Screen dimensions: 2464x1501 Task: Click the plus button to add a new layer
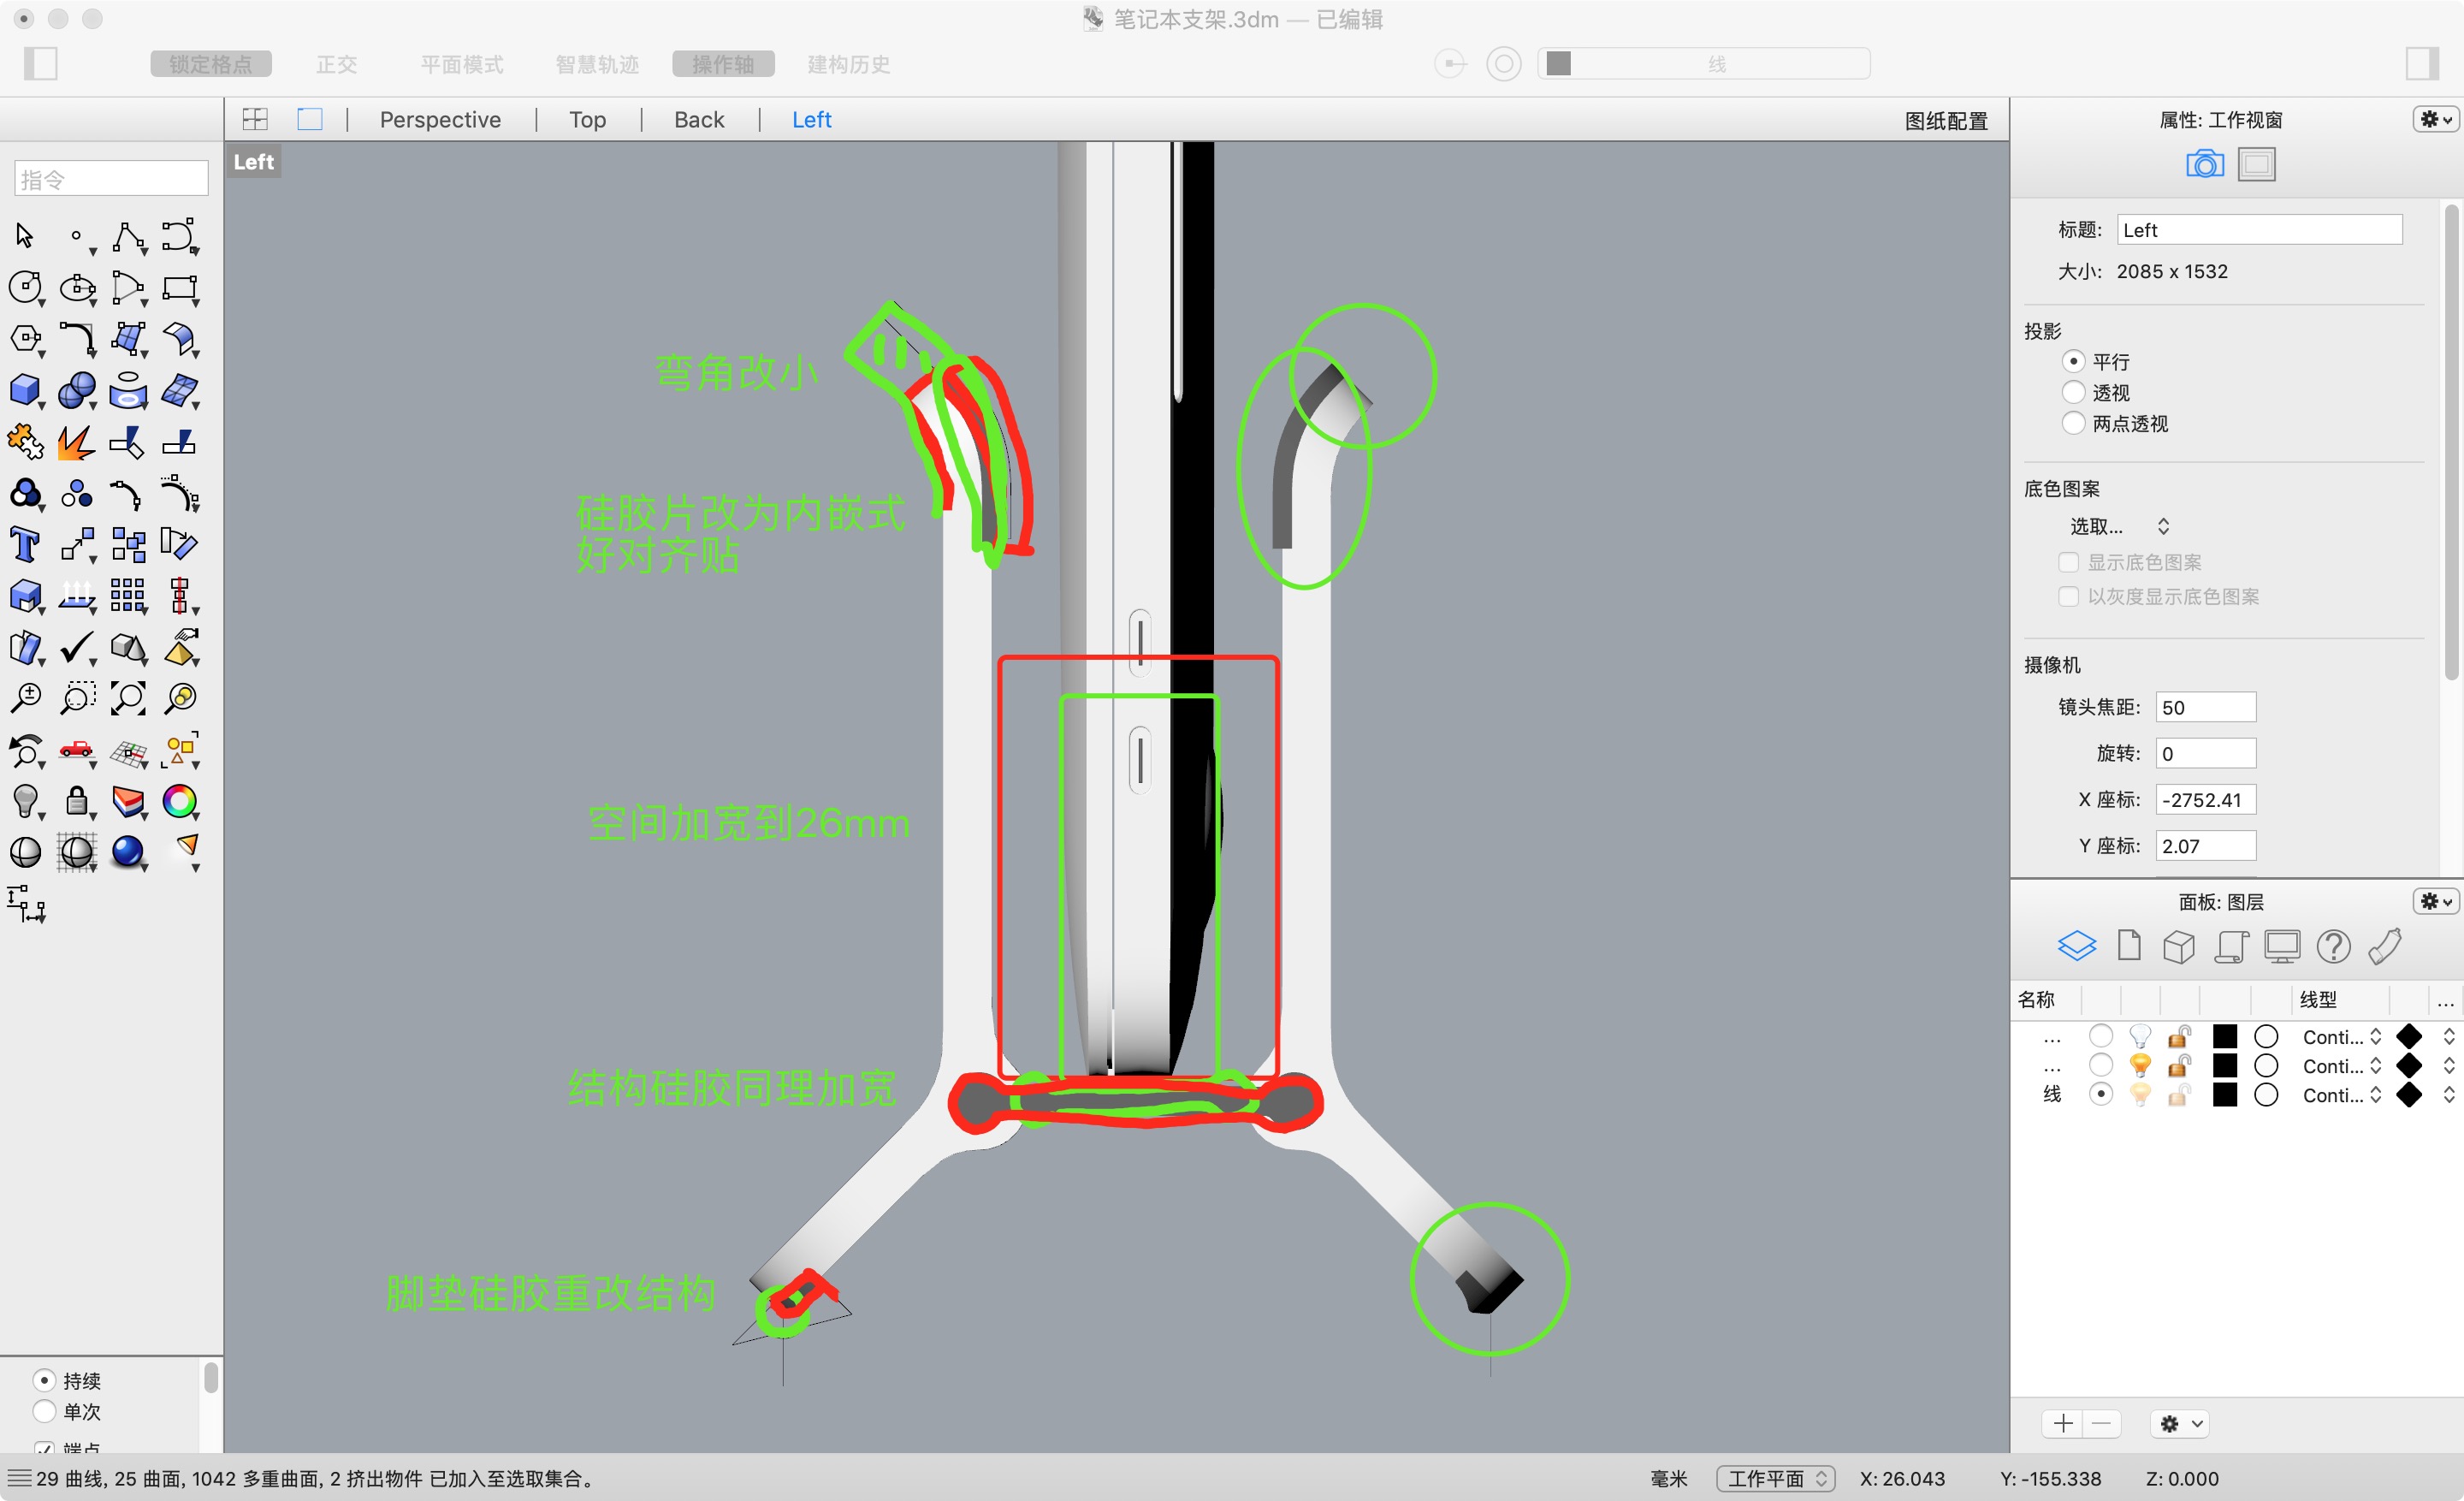pyautogui.click(x=2062, y=1423)
